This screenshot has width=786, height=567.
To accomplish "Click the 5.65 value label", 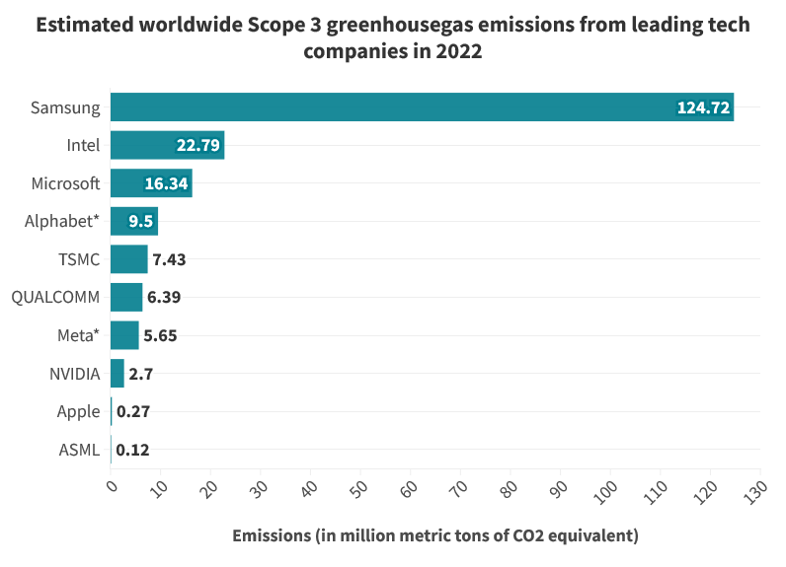I will (x=160, y=335).
